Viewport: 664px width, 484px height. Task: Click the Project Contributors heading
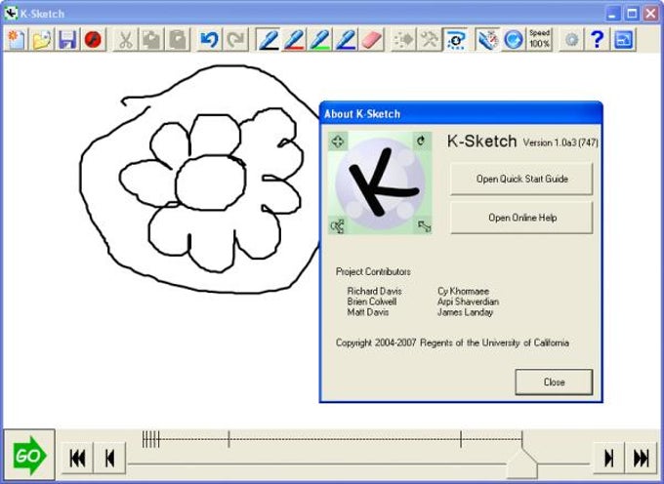point(373,271)
